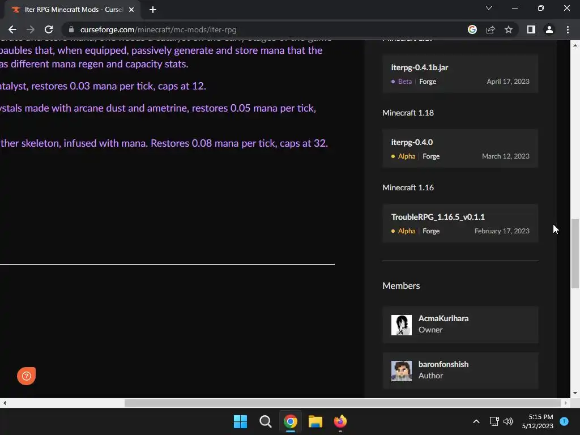The height and width of the screenshot is (435, 580).
Task: Click the vertical scrollbar thumb
Action: (x=575, y=253)
